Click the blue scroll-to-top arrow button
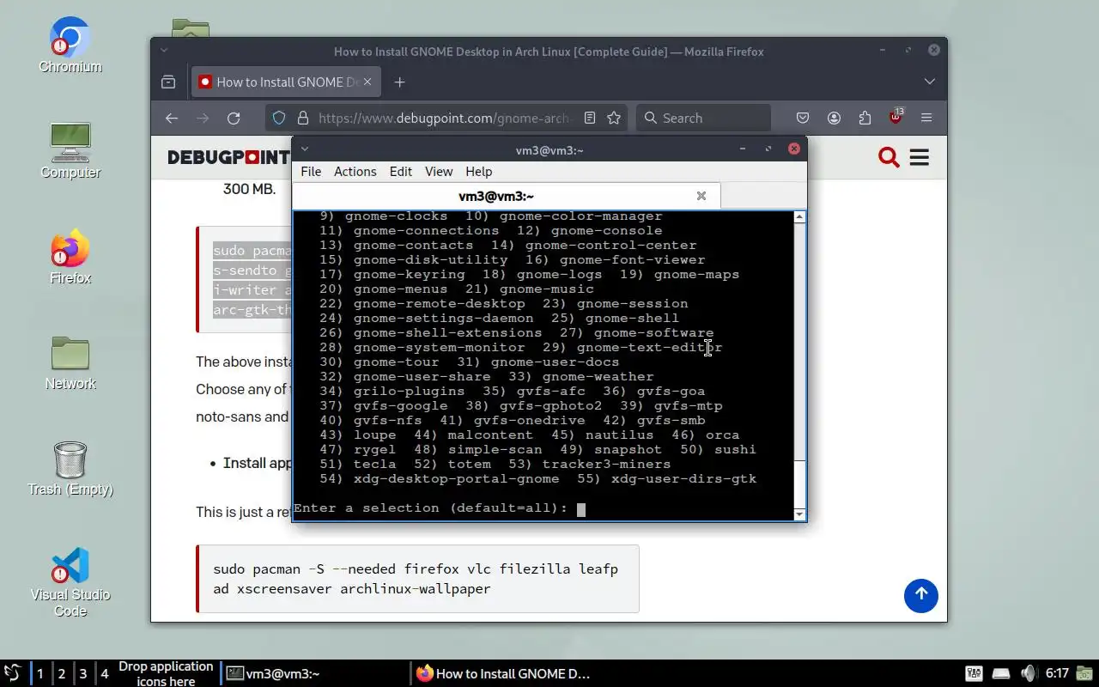 tap(921, 595)
